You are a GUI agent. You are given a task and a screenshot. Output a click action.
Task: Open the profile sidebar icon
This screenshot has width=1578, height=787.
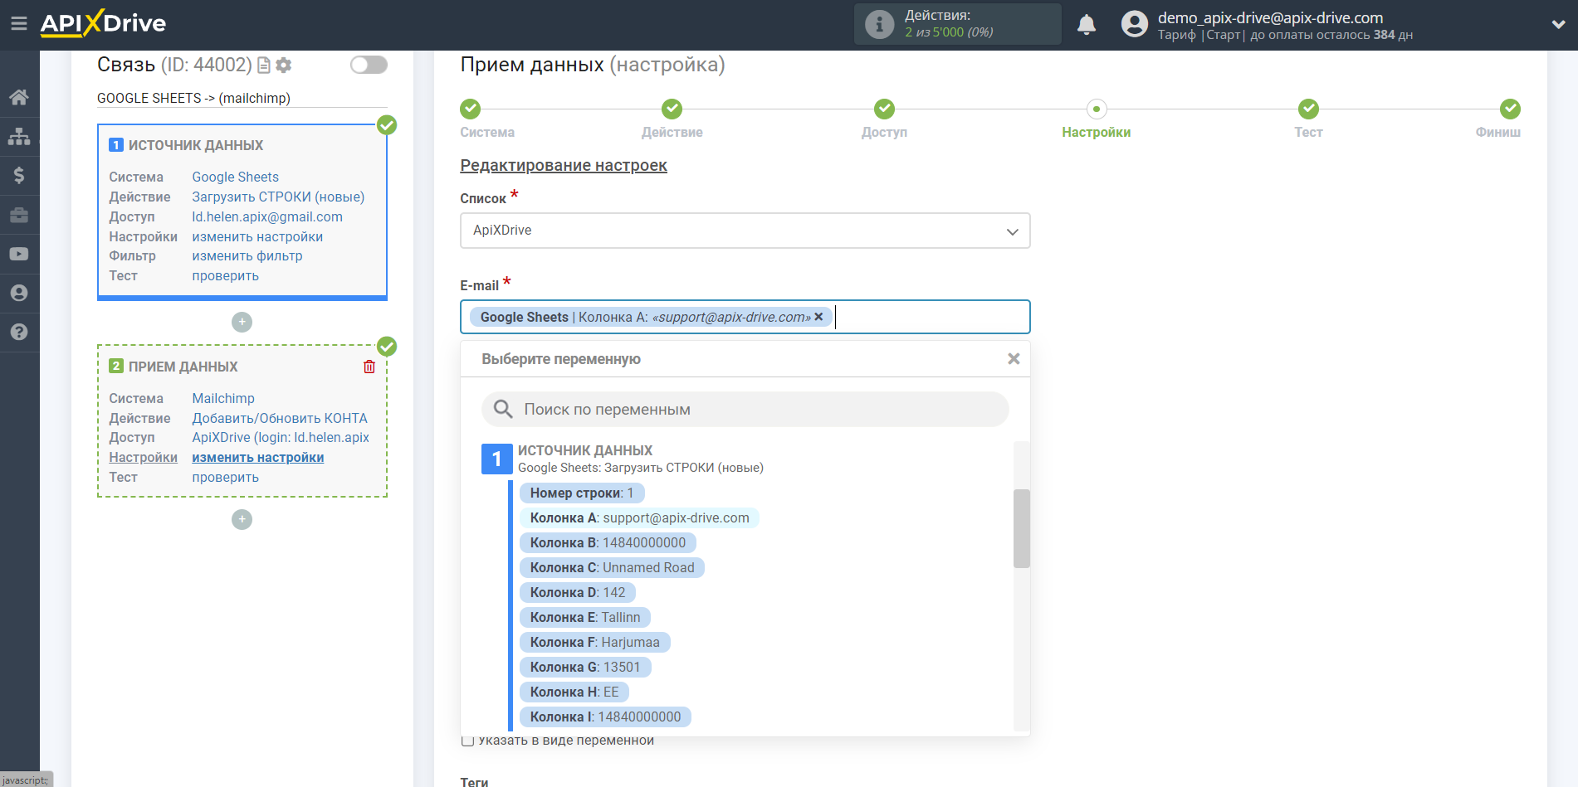click(x=19, y=293)
